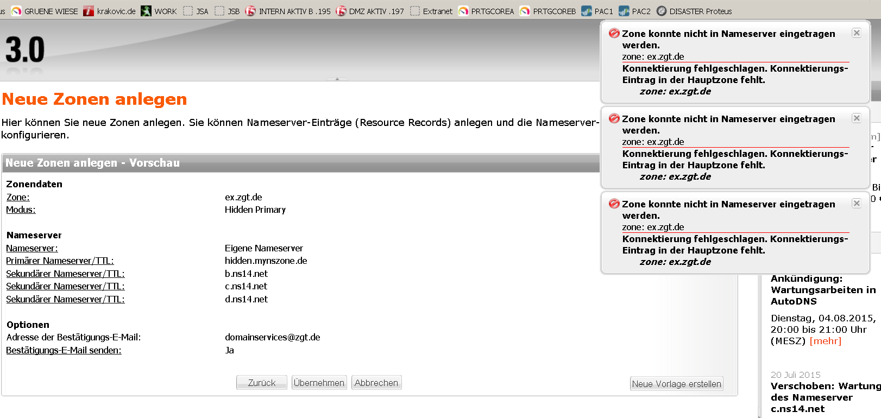881x418 pixels.
Task: Close the first zone error notification
Action: coord(857,33)
